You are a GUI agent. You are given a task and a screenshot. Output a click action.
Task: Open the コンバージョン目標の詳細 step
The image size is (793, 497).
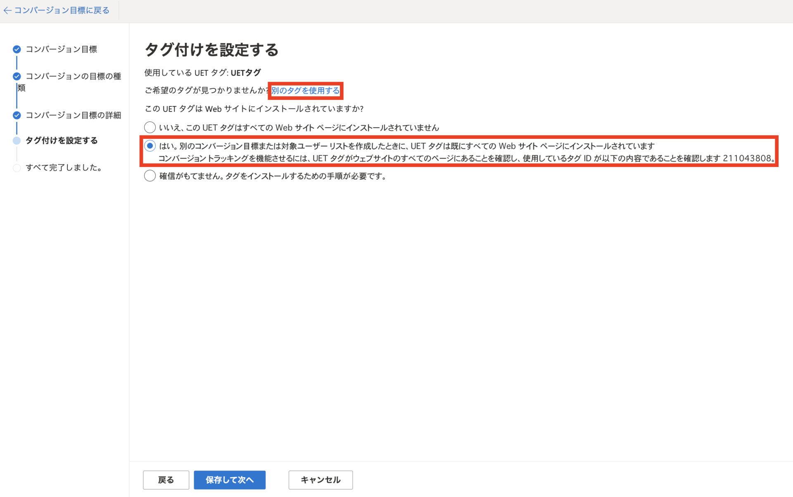73,115
